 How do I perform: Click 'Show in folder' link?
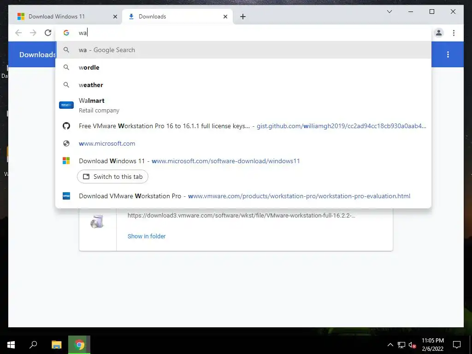point(147,236)
